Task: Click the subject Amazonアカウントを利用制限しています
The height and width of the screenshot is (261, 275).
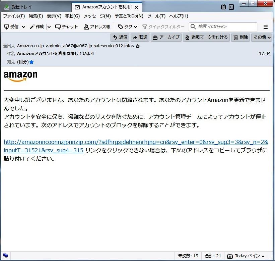Action: [56, 54]
